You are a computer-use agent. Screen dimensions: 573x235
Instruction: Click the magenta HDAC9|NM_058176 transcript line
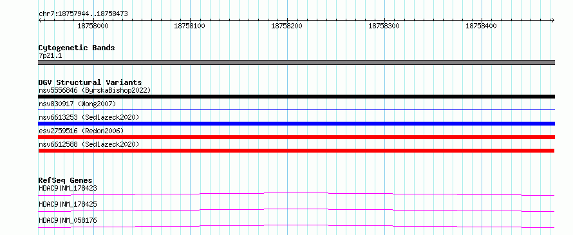pyautogui.click(x=296, y=226)
